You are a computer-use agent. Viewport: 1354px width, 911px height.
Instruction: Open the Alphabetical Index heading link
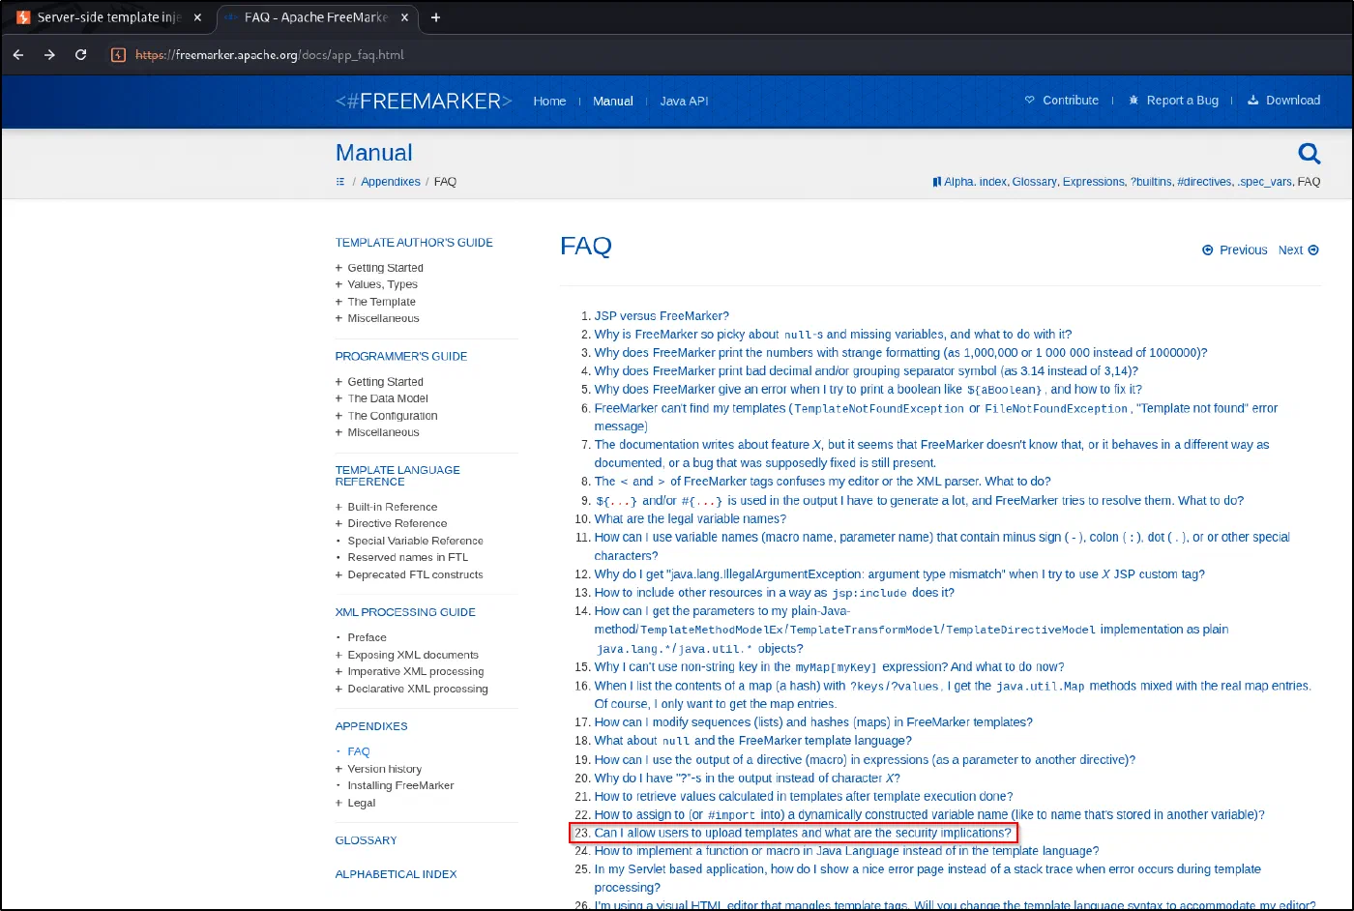point(396,874)
